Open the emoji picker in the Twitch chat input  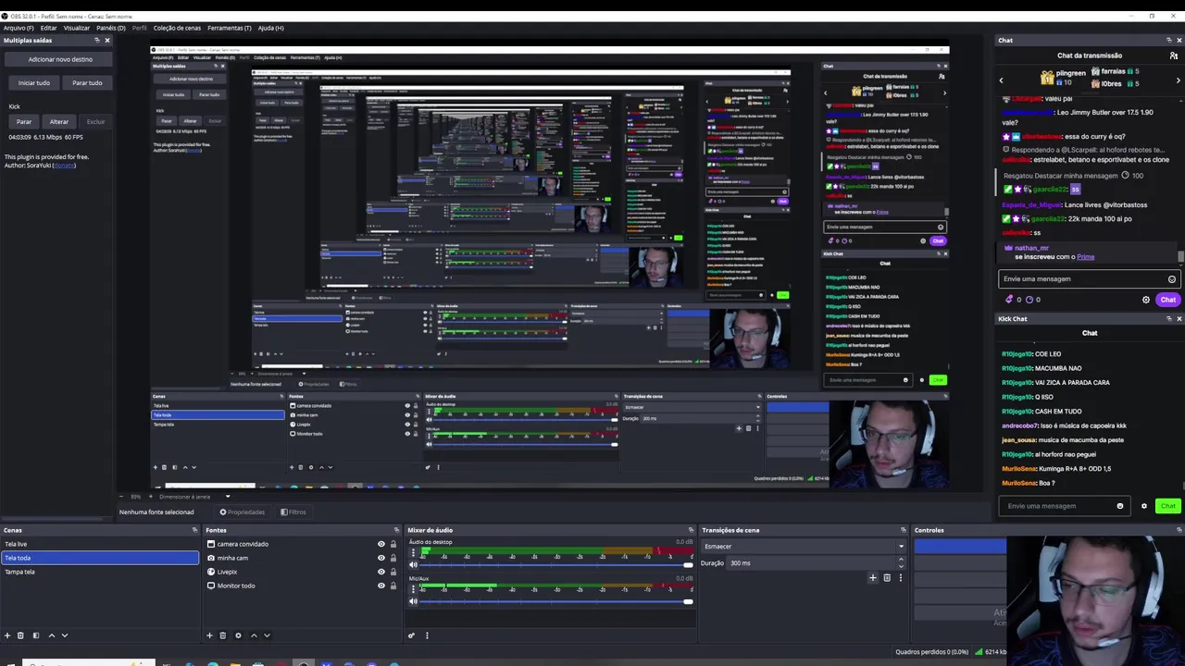(1172, 279)
